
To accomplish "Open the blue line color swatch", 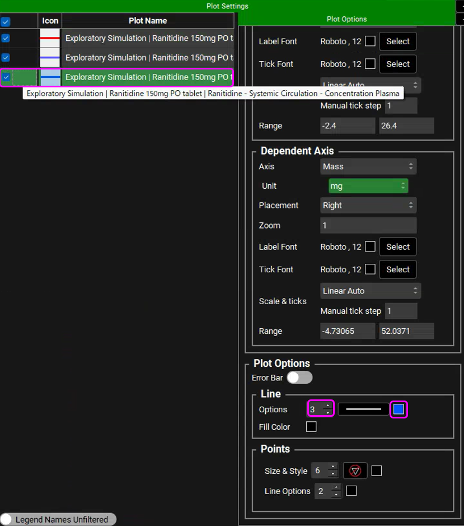I will (x=399, y=409).
